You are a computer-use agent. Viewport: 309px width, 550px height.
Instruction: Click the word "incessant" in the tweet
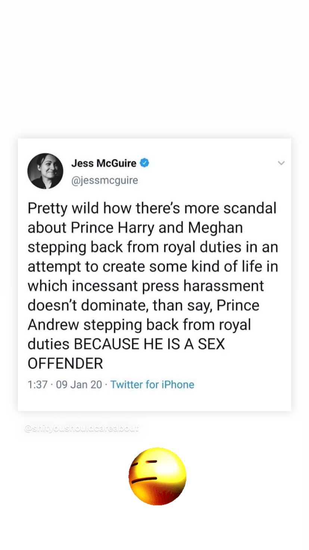(99, 286)
